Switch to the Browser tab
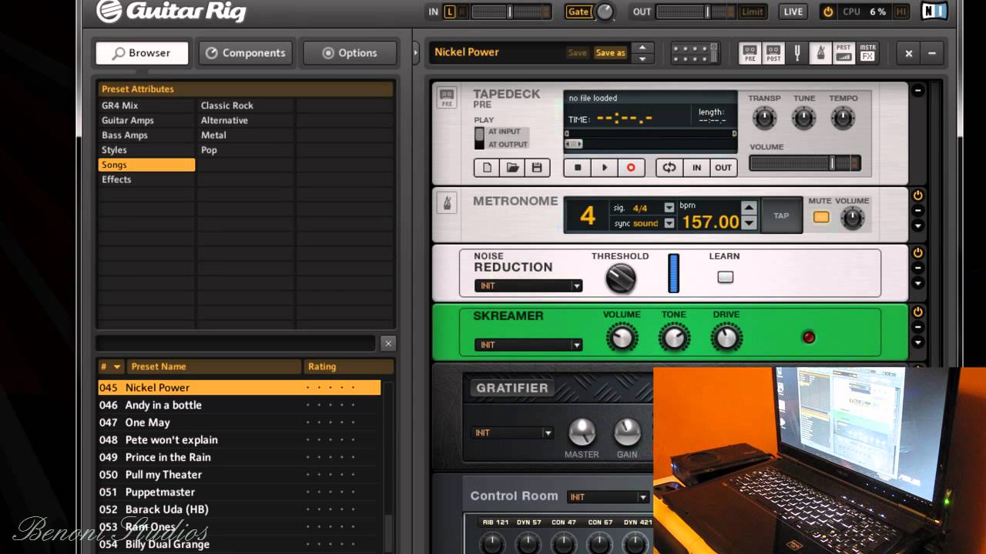 click(142, 53)
